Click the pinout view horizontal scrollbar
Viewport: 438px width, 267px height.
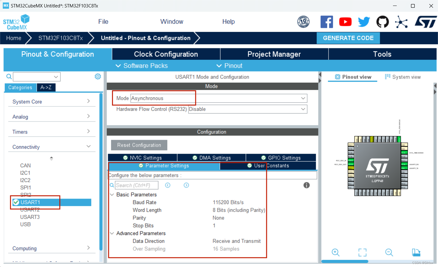coord(345,261)
